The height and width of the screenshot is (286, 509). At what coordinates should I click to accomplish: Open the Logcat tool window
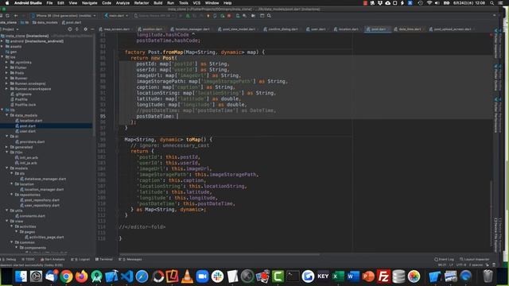[x=80, y=260]
